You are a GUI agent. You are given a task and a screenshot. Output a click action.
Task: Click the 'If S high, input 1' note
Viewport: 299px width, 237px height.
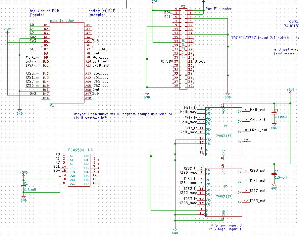(225, 229)
